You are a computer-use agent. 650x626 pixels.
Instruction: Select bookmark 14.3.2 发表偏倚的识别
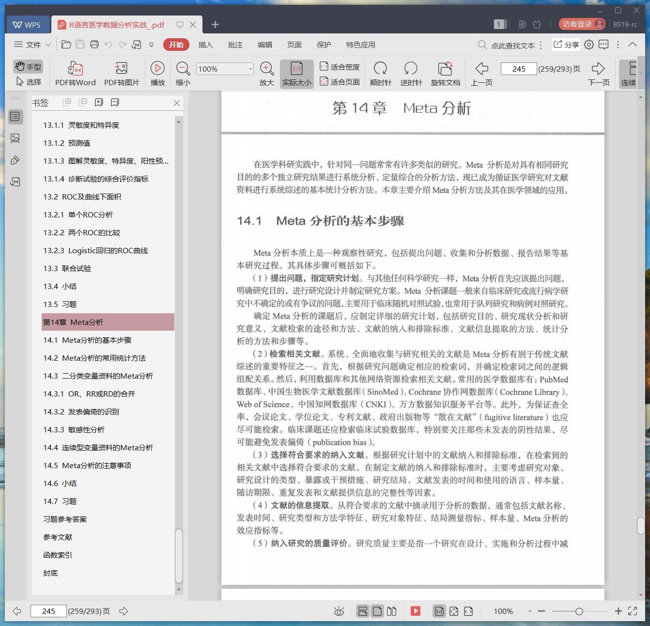(108, 412)
